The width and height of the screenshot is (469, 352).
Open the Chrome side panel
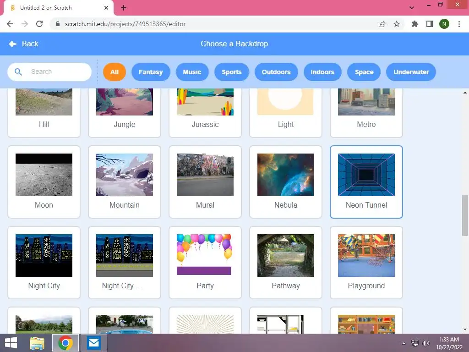click(430, 24)
